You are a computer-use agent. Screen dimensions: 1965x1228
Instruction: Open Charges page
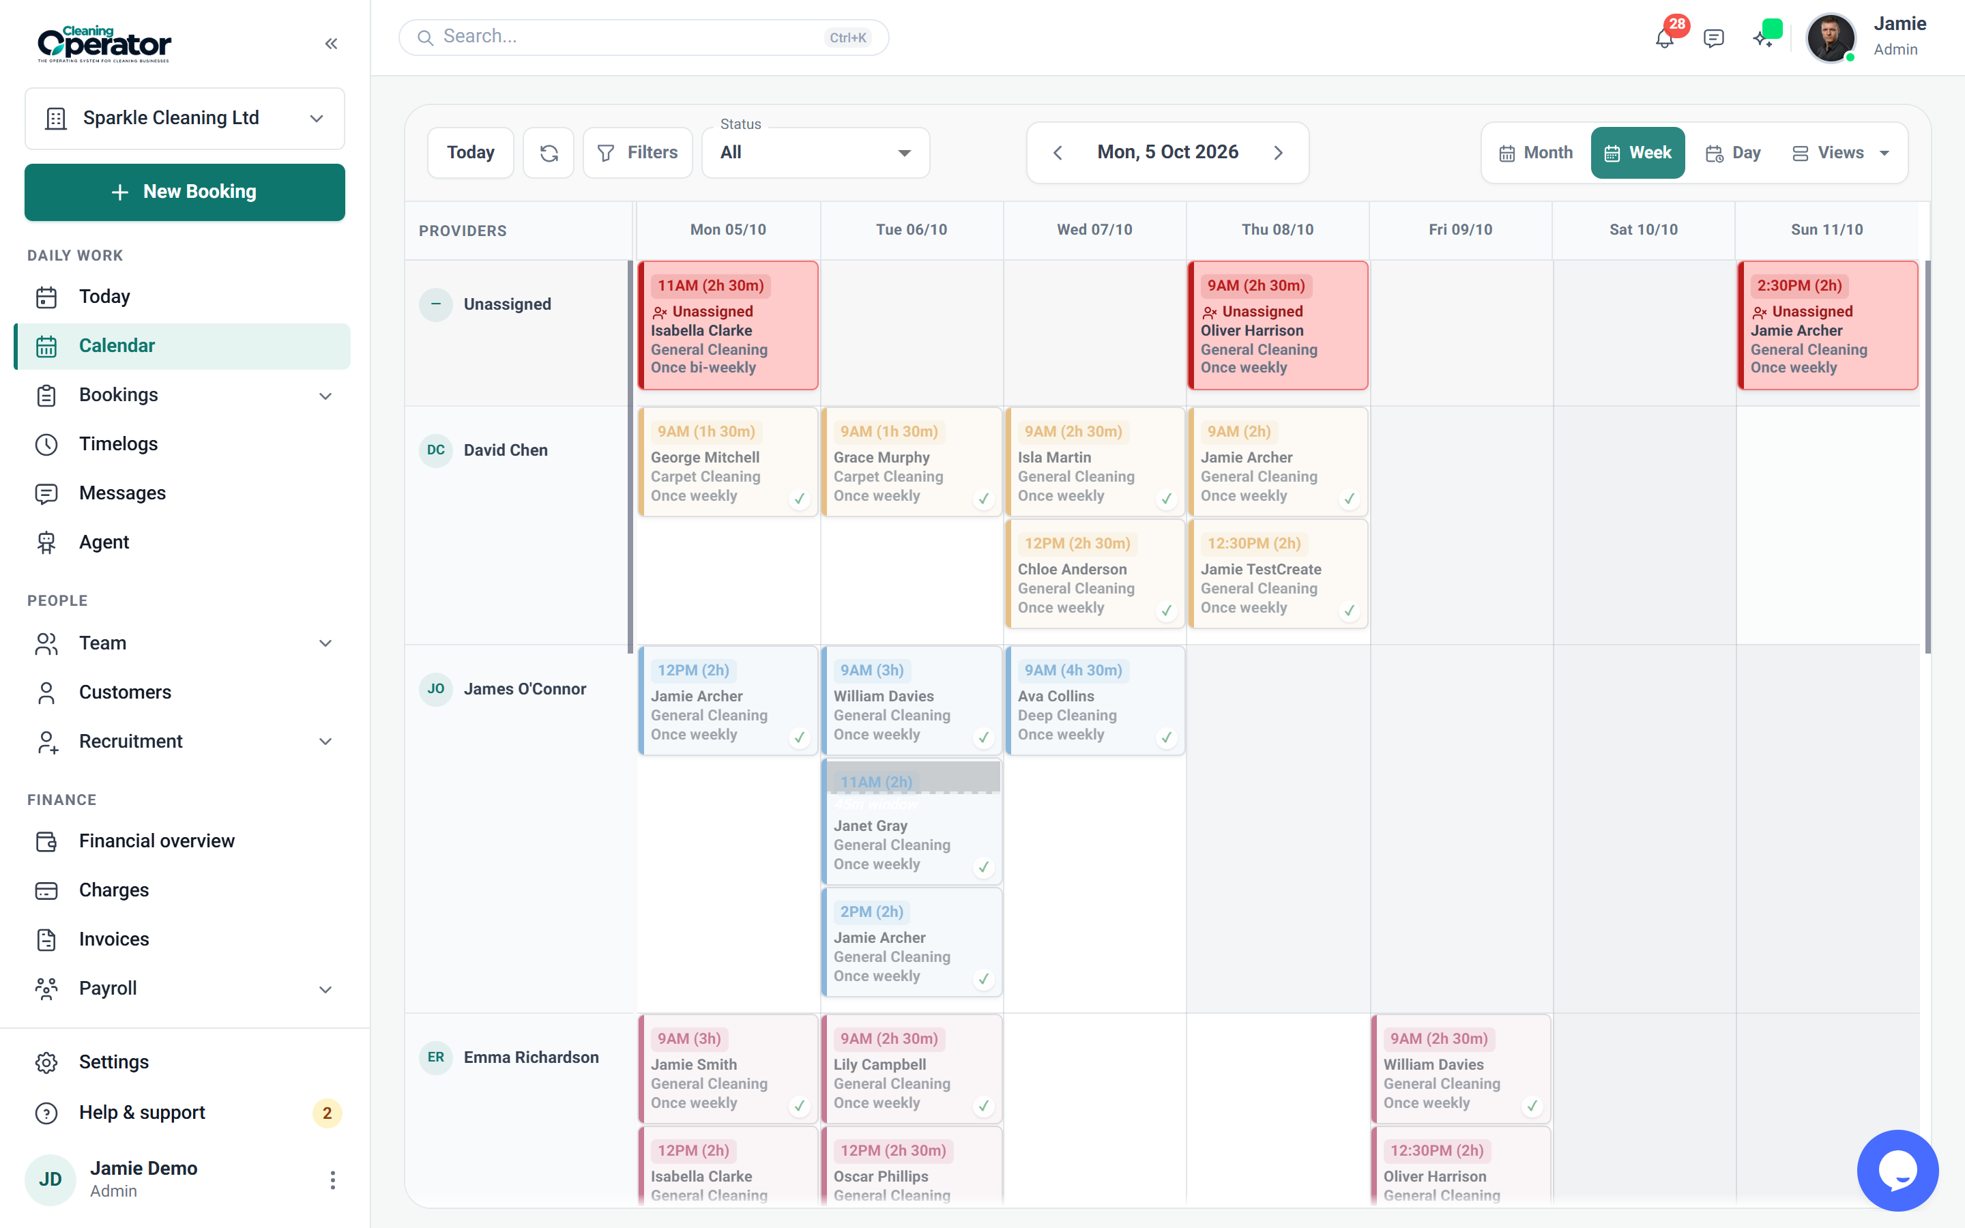pyautogui.click(x=183, y=890)
